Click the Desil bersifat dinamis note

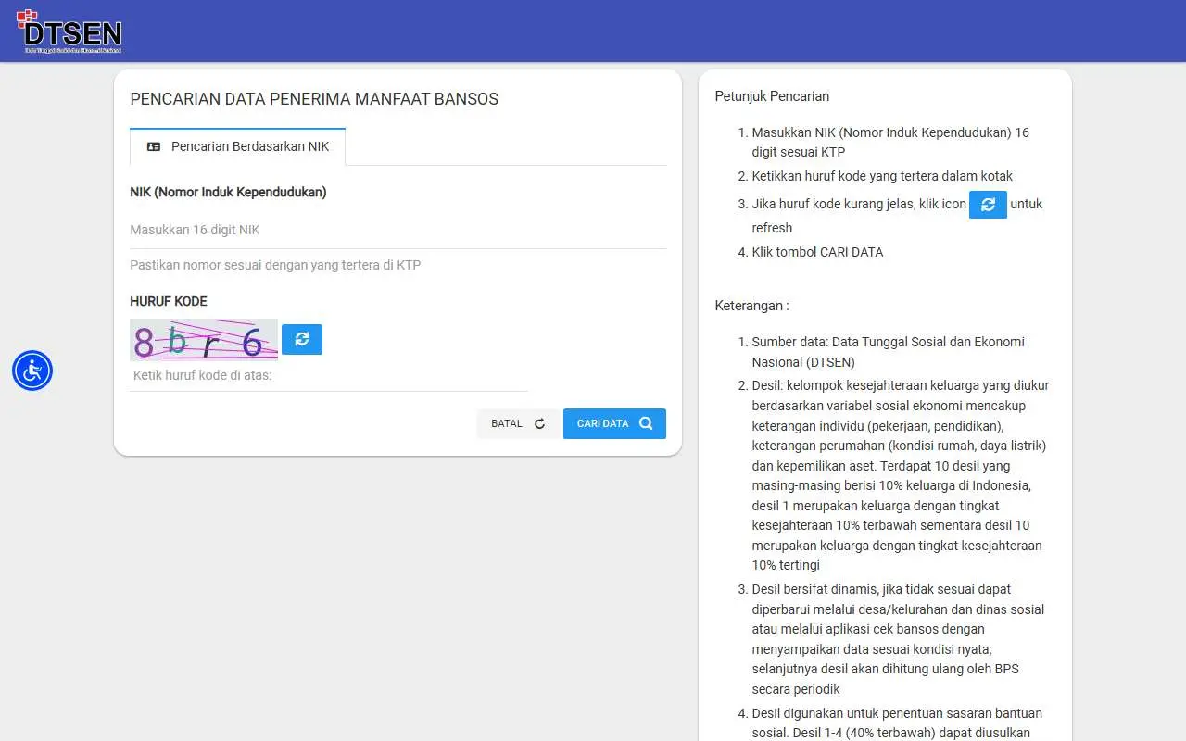(x=898, y=639)
